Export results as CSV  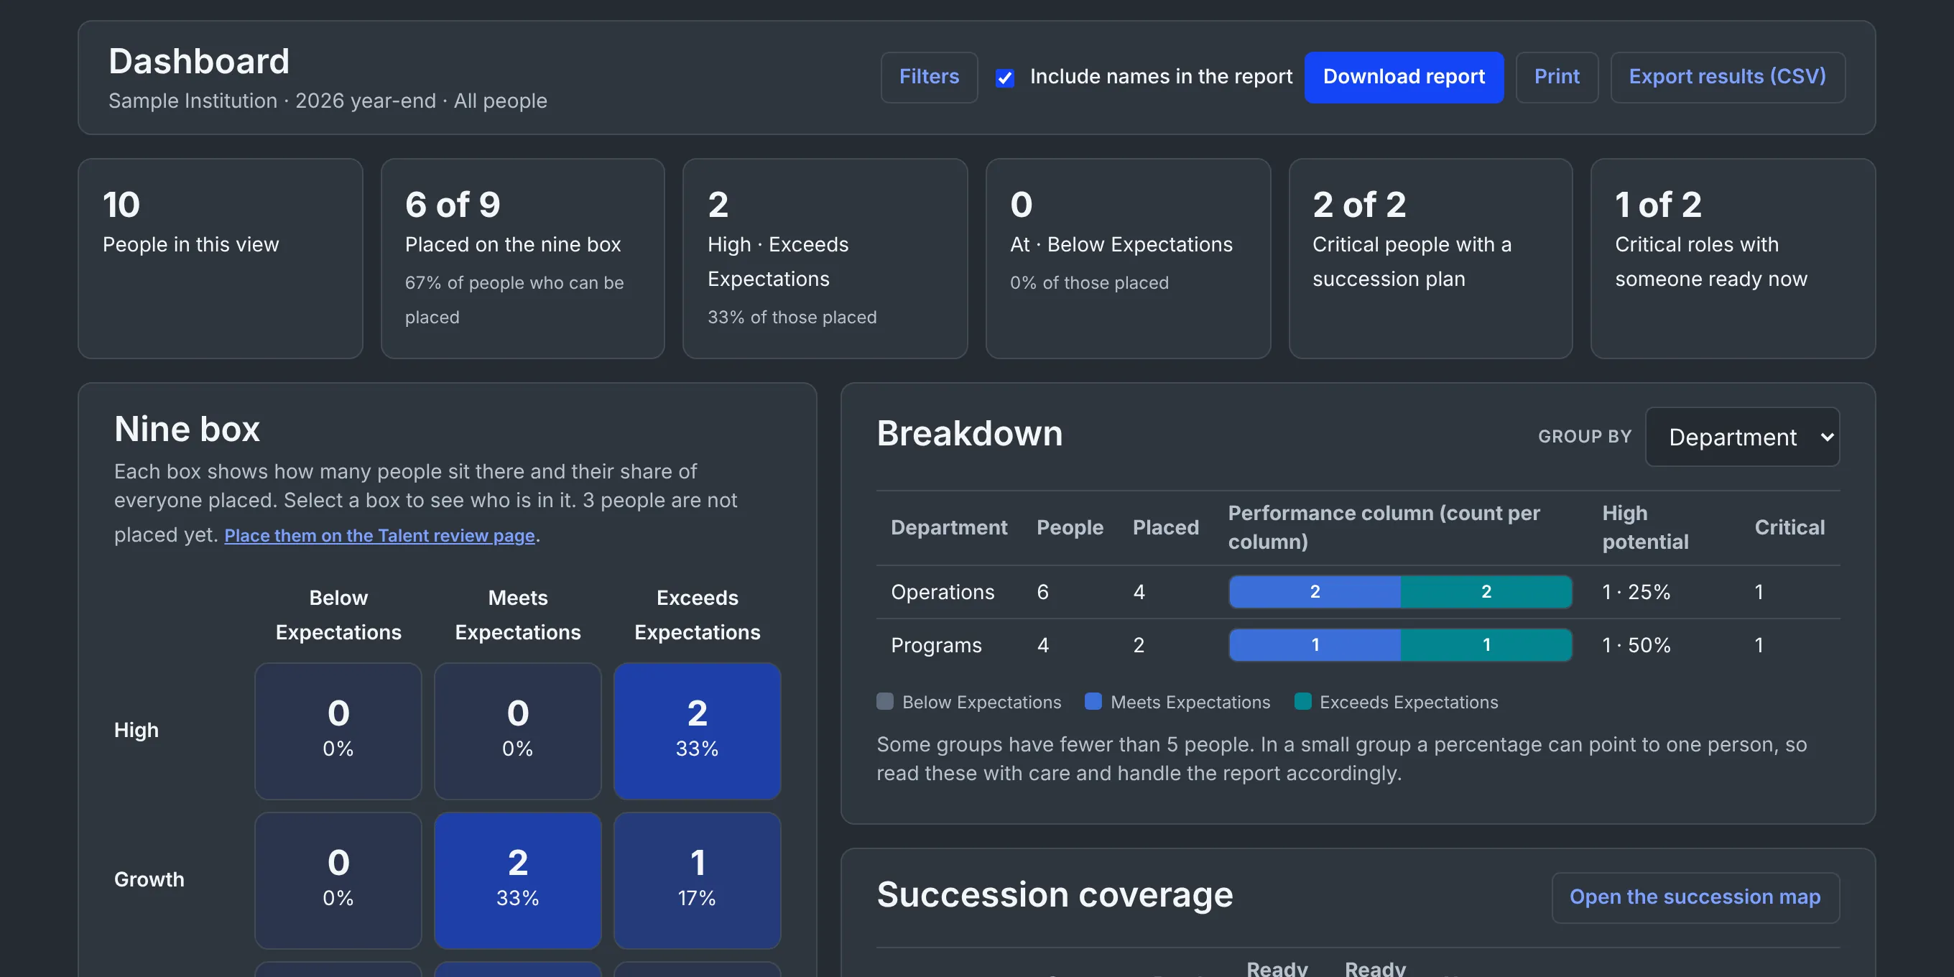1727,77
